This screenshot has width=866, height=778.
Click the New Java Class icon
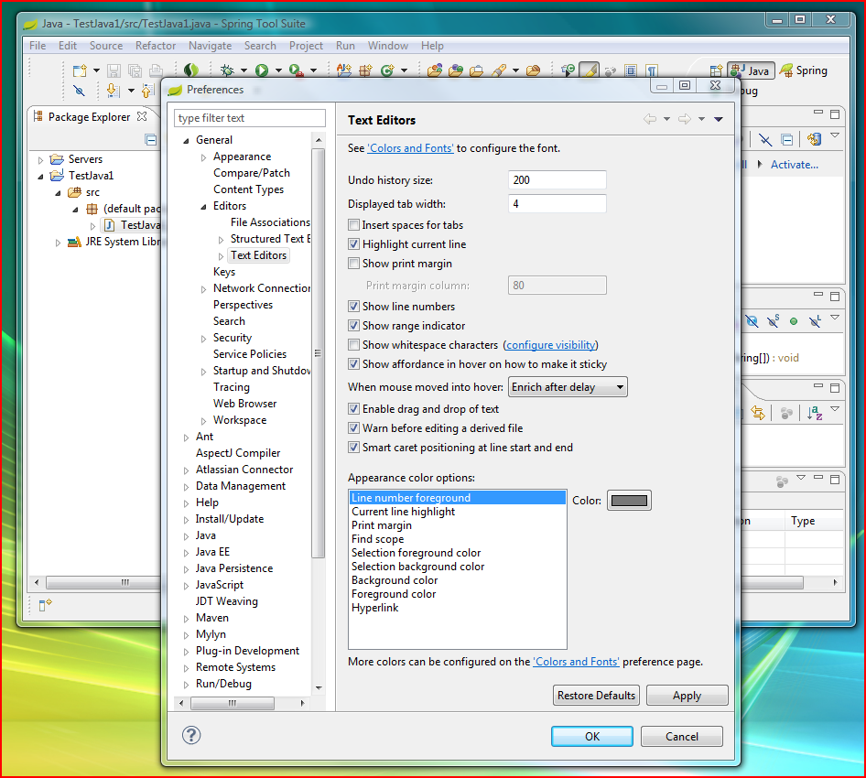coord(388,70)
